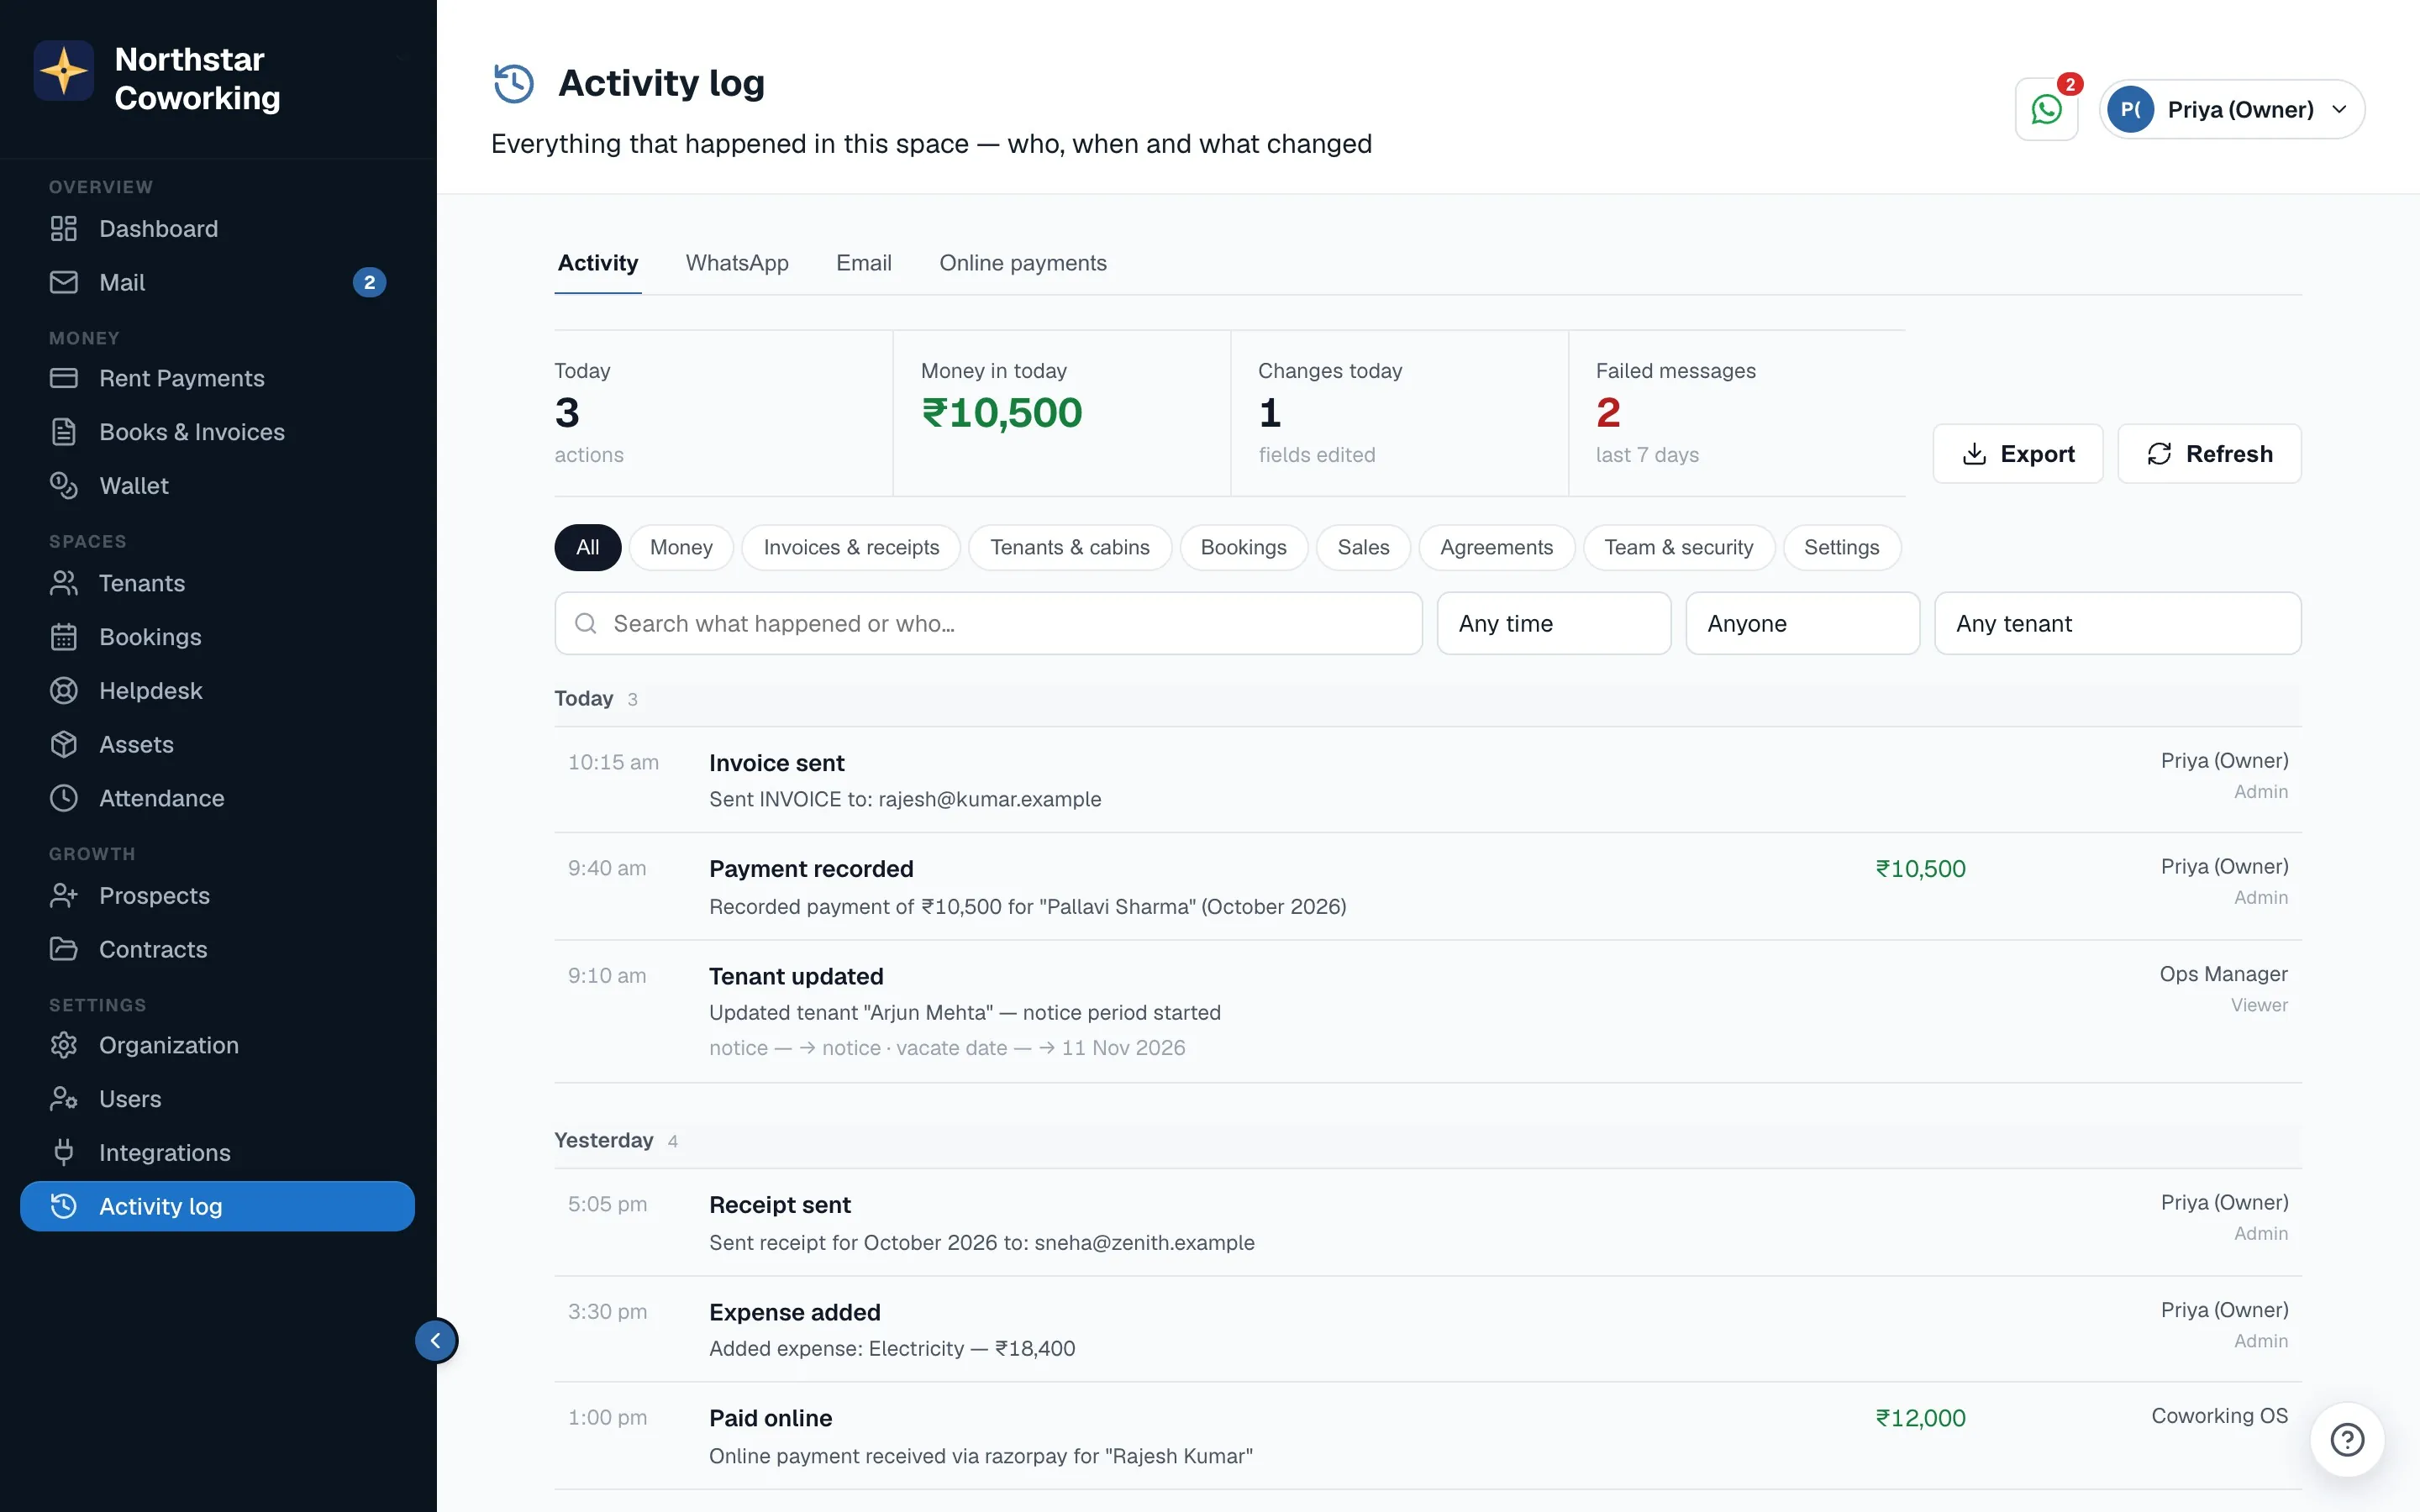Switch to the Online payments tab
Image resolution: width=2420 pixels, height=1512 pixels.
[1023, 263]
